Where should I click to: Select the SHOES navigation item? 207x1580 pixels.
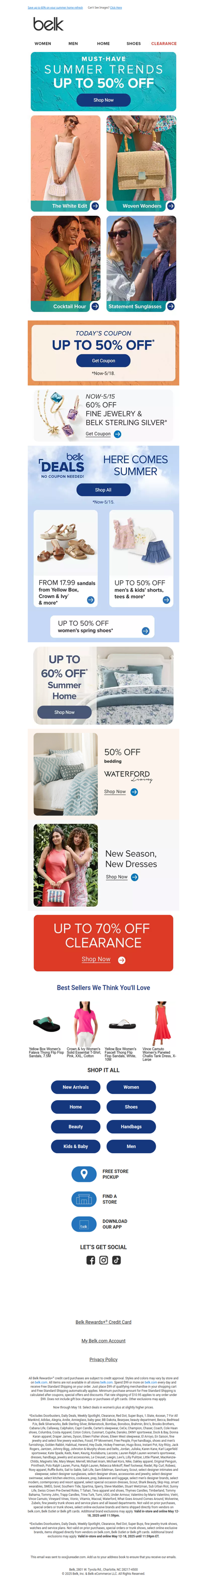point(133,44)
